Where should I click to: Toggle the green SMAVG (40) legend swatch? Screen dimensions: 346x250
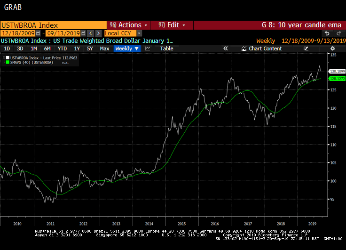point(8,63)
